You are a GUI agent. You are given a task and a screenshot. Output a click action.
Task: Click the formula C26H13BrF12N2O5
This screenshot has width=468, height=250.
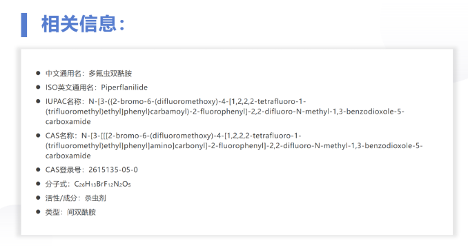coord(102,184)
